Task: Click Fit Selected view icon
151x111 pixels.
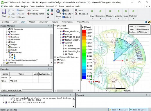Action: tap(76, 14)
